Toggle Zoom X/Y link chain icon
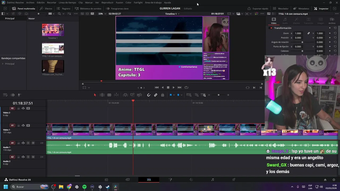This screenshot has width=340, height=191. click(309, 33)
